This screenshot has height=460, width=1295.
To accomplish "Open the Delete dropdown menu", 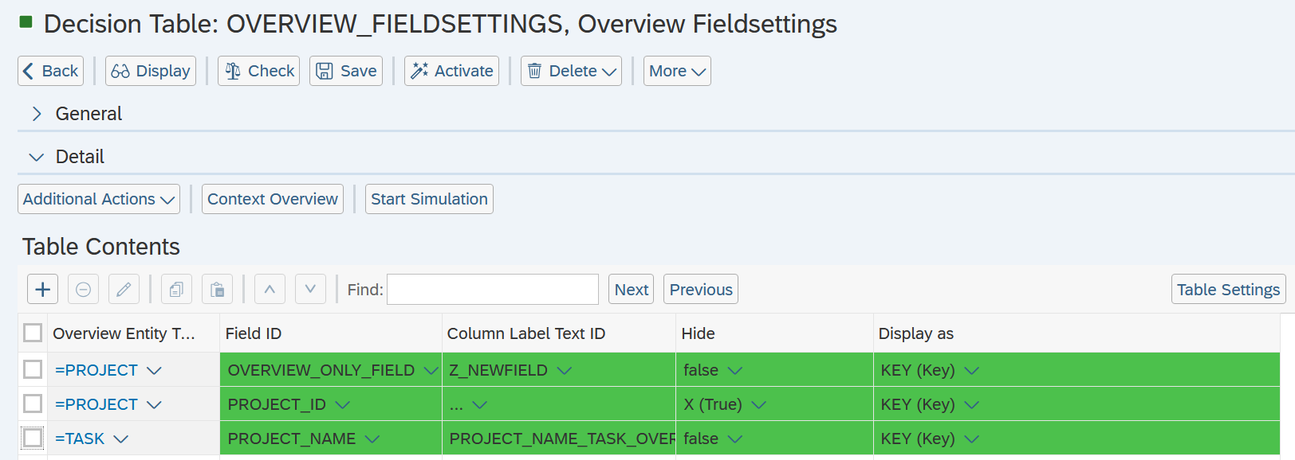I will [x=571, y=71].
